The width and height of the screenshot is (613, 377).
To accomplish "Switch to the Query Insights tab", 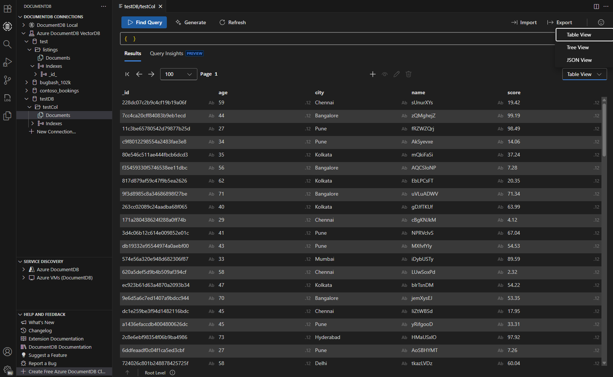I will click(166, 53).
